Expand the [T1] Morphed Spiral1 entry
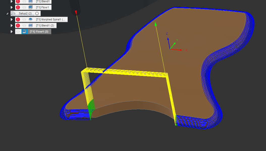Viewport: 266px width, 151px height. tap(12, 19)
